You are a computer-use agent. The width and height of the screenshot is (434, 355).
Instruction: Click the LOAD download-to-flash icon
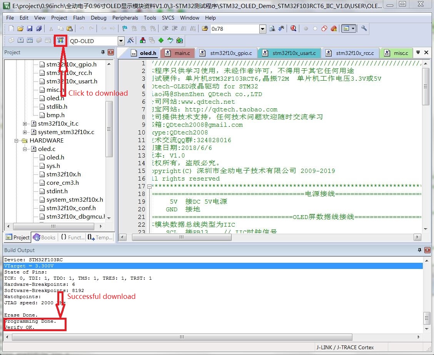(x=60, y=40)
